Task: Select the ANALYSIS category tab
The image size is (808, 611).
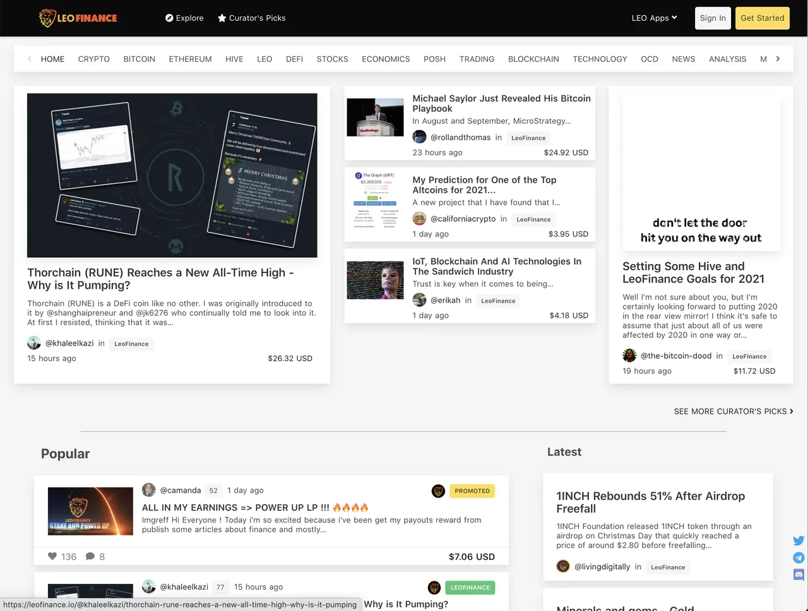Action: [x=727, y=59]
